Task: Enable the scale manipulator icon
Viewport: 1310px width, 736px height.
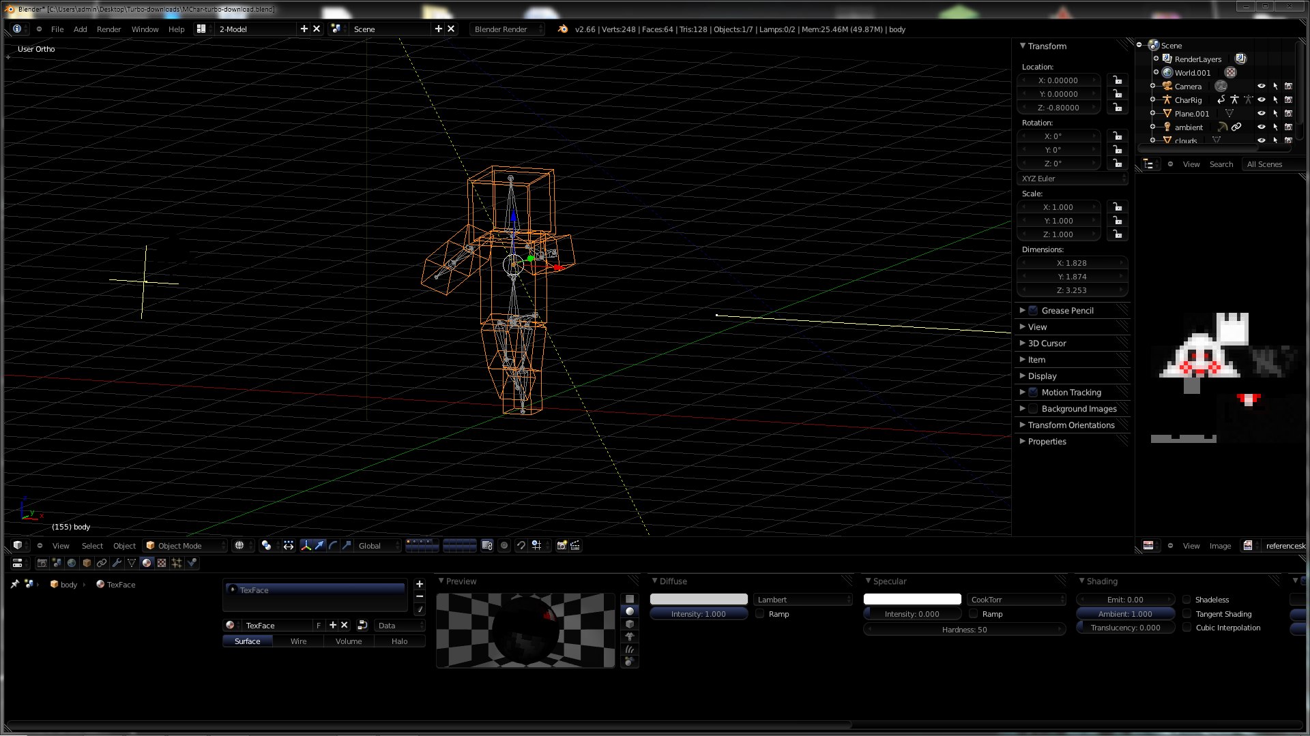Action: (x=347, y=545)
